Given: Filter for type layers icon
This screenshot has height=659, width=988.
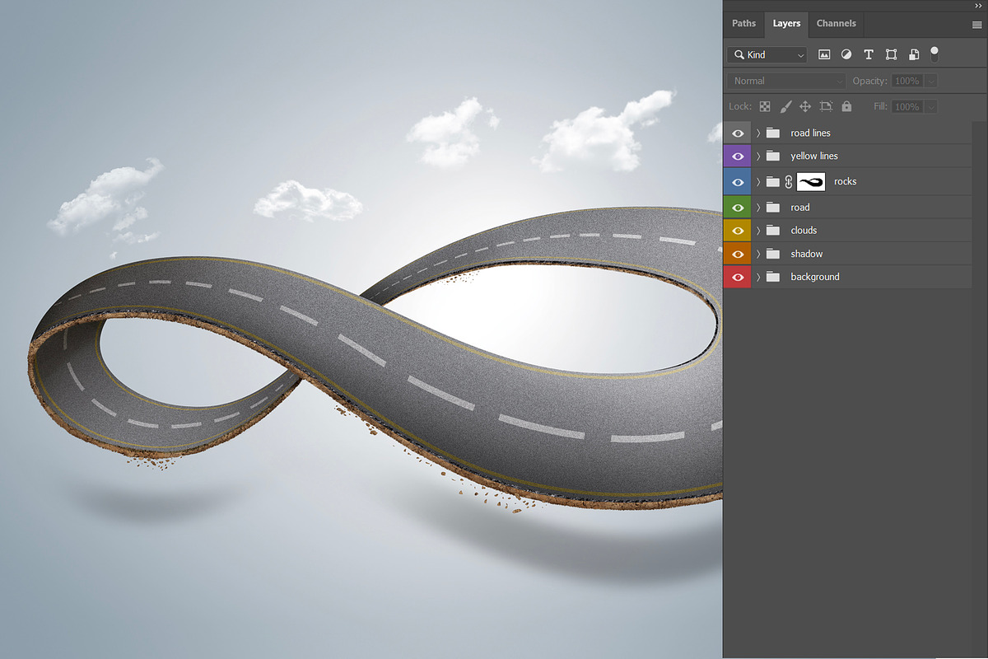Looking at the screenshot, I should [x=869, y=54].
